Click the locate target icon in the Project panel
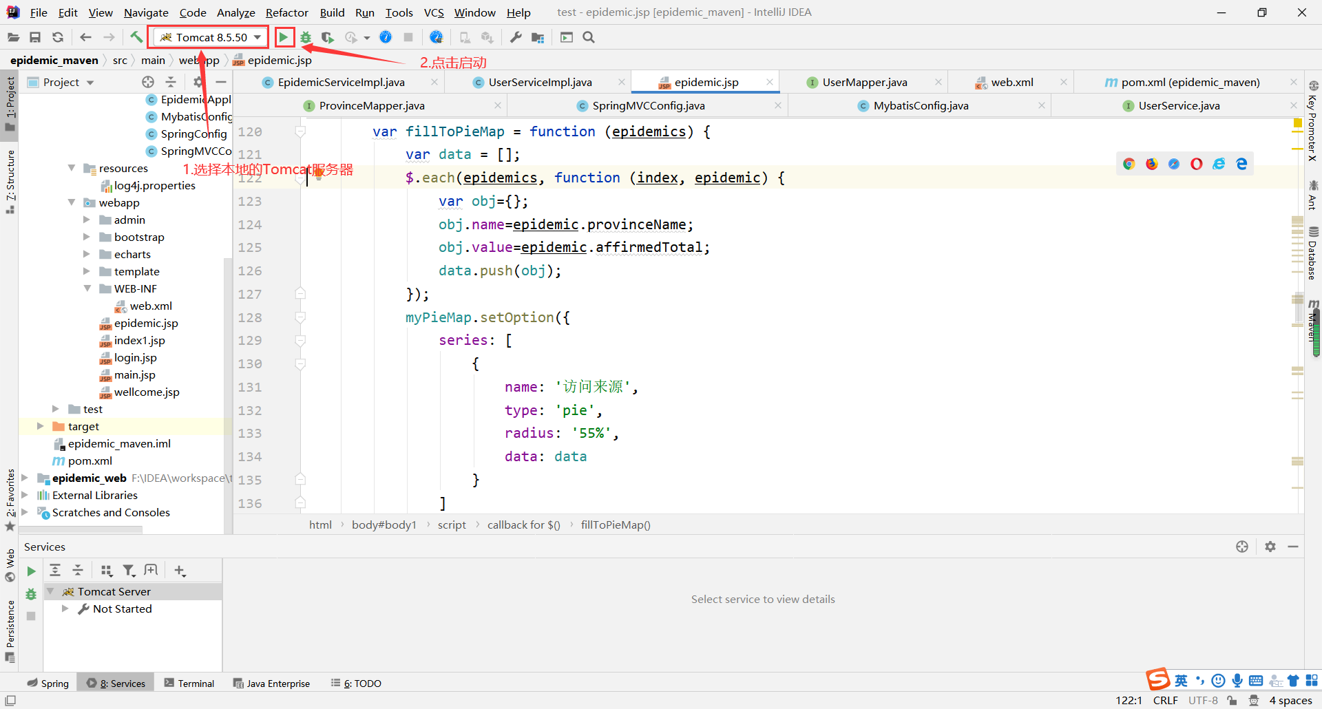This screenshot has width=1322, height=709. pyautogui.click(x=148, y=82)
